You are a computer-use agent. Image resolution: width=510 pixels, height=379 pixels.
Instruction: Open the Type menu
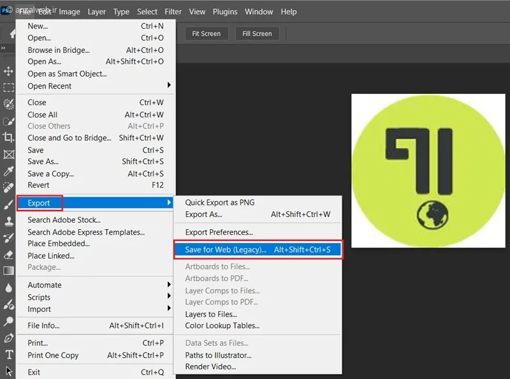pos(121,11)
